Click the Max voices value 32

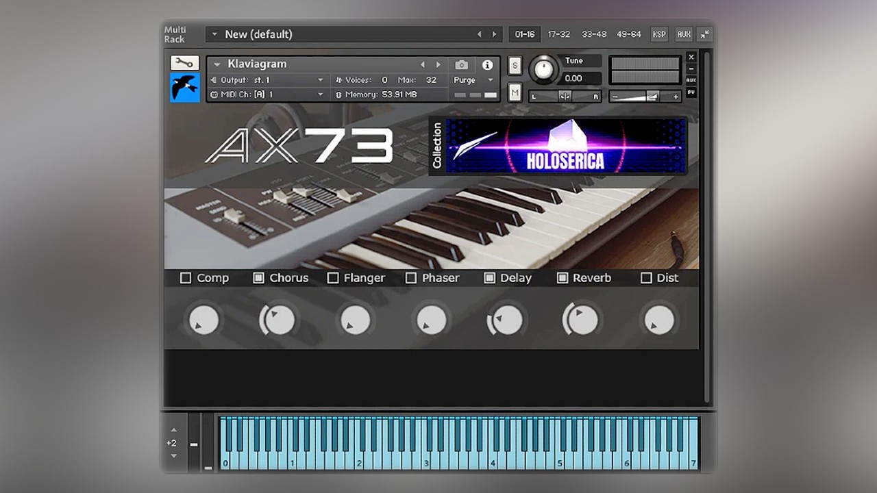pos(431,80)
